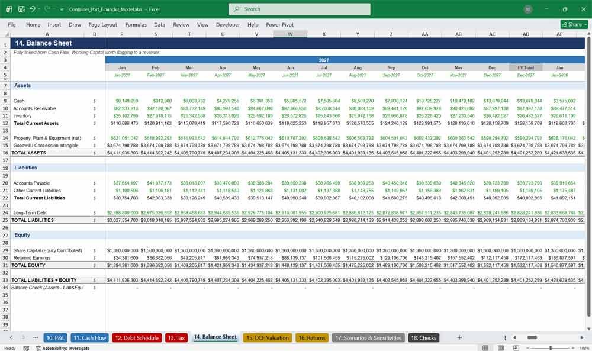Click the horizontal scrollbar right arrow
This screenshot has width=592, height=351.
point(582,337)
